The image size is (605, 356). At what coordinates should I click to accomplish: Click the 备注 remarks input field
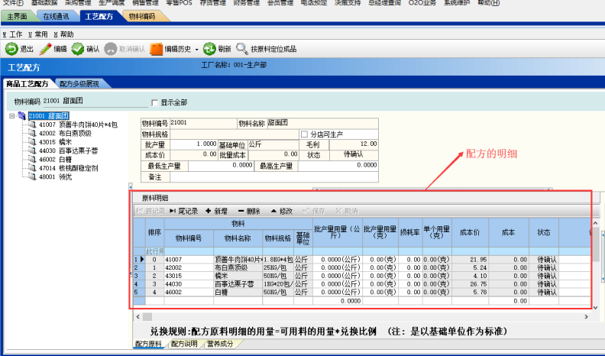pos(274,177)
